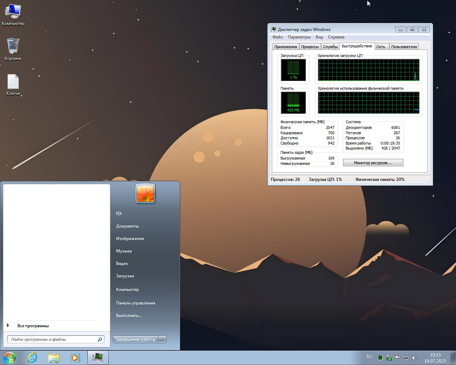Expand the shutdown options arrow
This screenshot has width=456, height=365.
162,339
